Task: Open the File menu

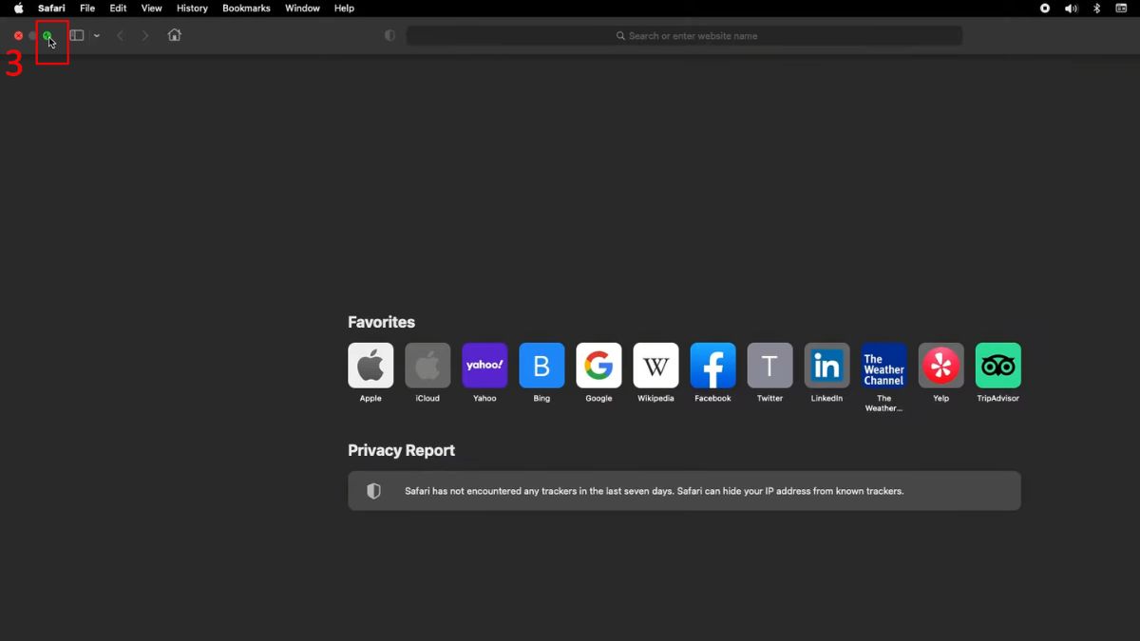Action: (87, 9)
